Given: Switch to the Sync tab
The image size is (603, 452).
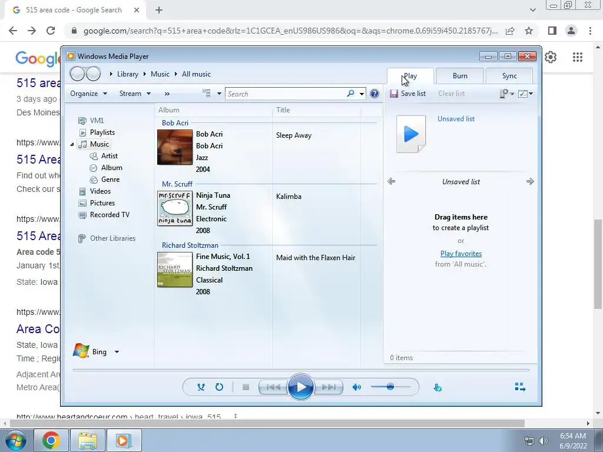Looking at the screenshot, I should point(509,76).
